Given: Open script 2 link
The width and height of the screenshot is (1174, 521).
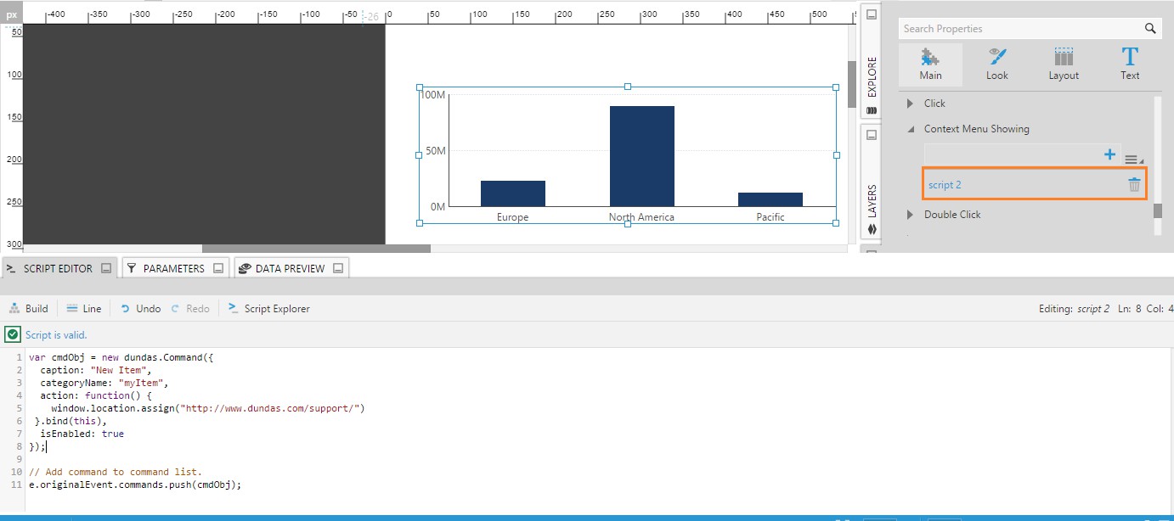Looking at the screenshot, I should [945, 185].
